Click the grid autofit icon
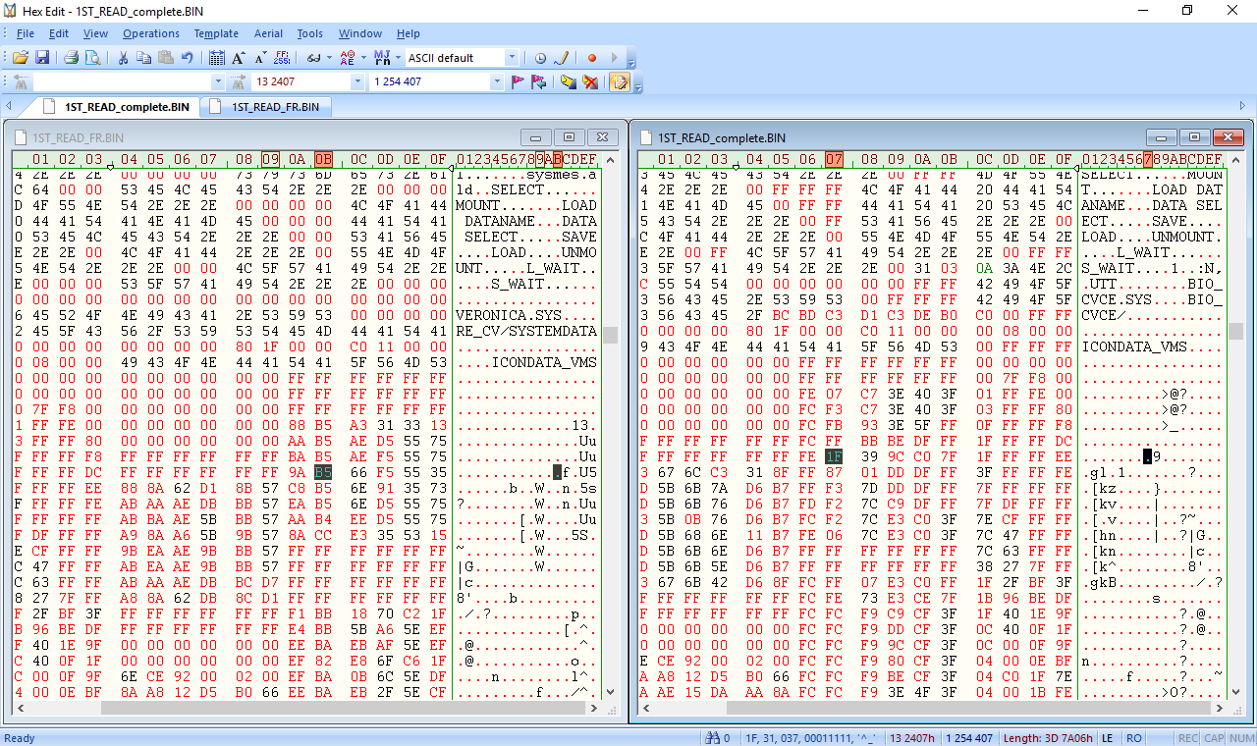The height and width of the screenshot is (746, 1257). coord(217,58)
